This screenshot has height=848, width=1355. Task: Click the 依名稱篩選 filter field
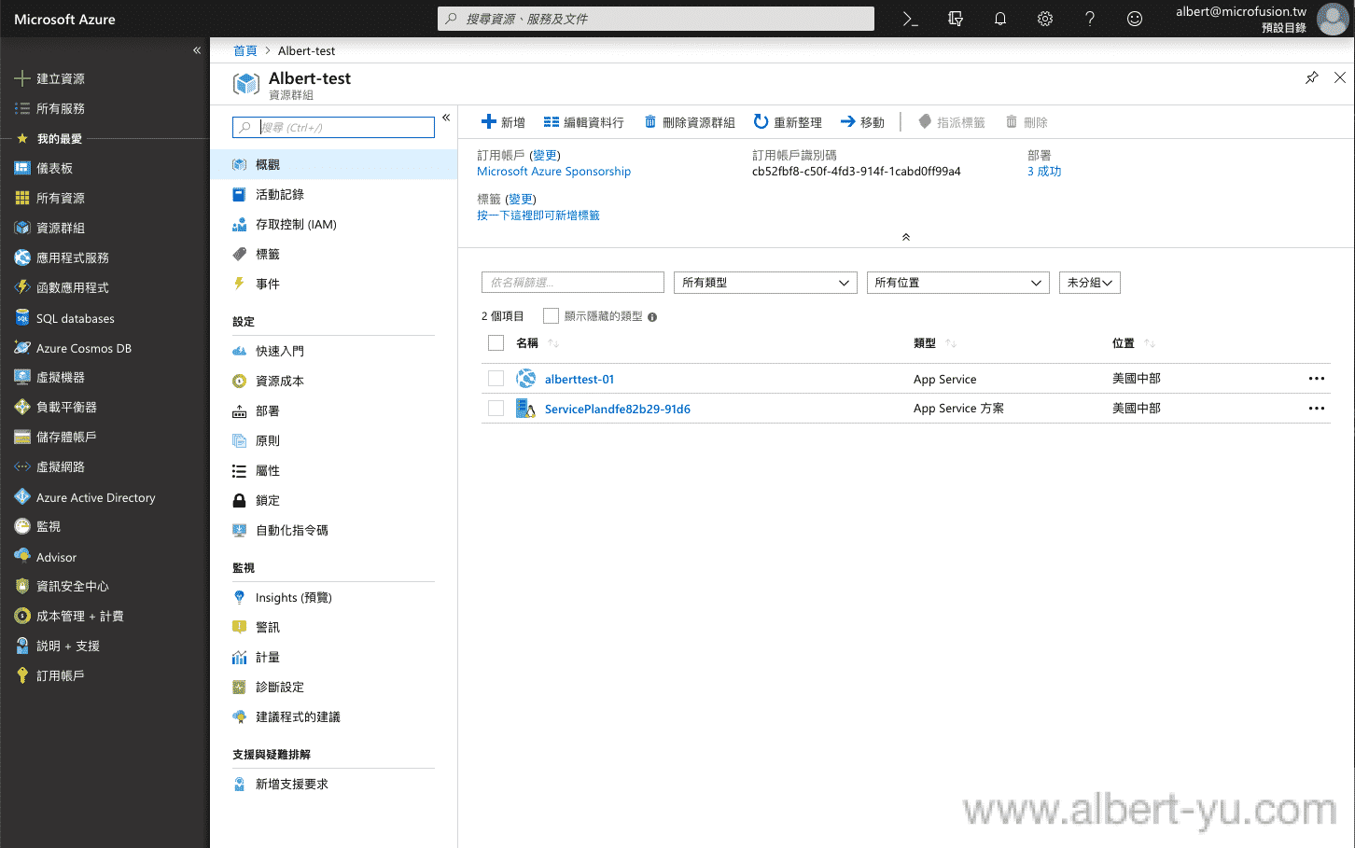[x=573, y=283]
